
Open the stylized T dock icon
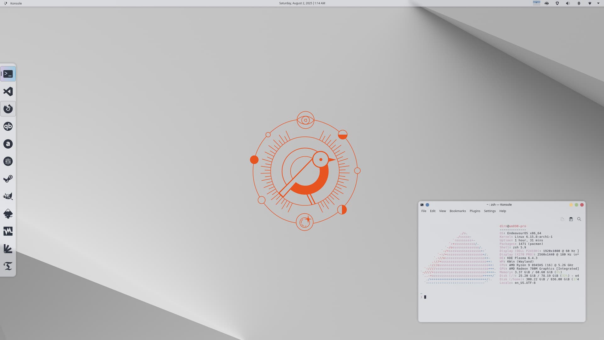tap(8, 266)
